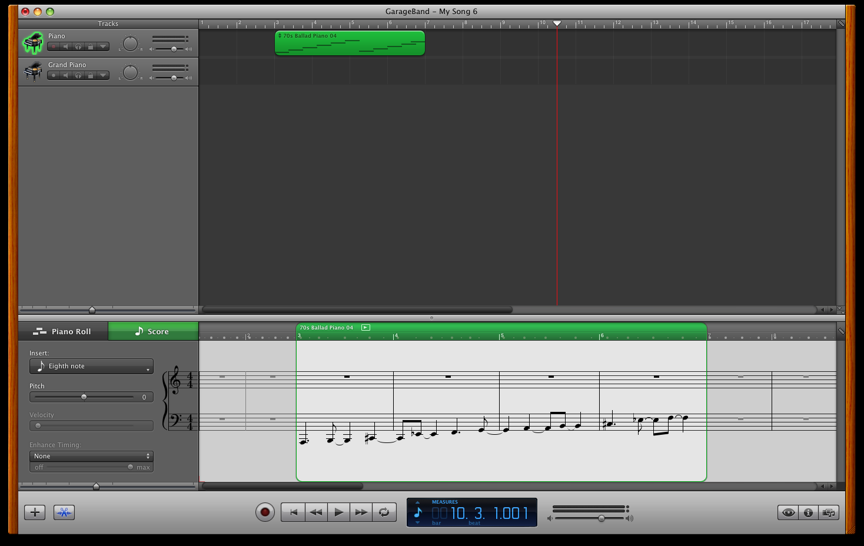Adjust the master volume slider

tap(601, 518)
